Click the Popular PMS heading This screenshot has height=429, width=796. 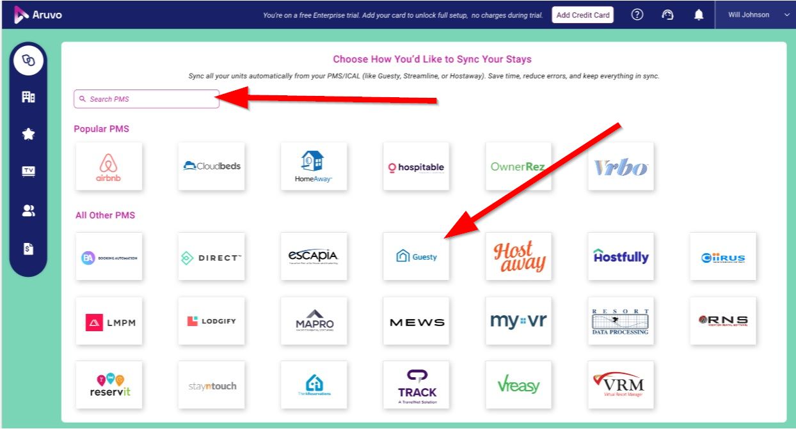tap(101, 129)
